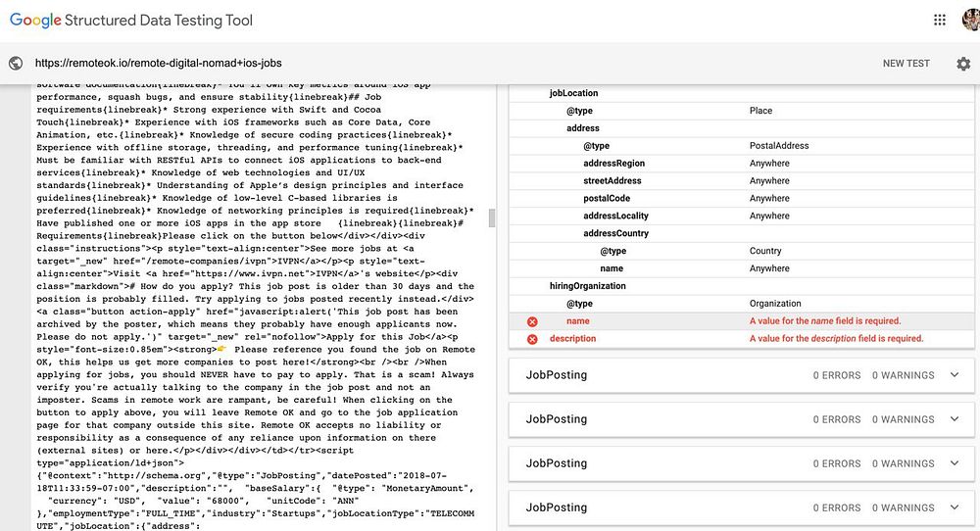This screenshot has width=980, height=531.
Task: Click the addressCountry property label
Action: tap(615, 233)
